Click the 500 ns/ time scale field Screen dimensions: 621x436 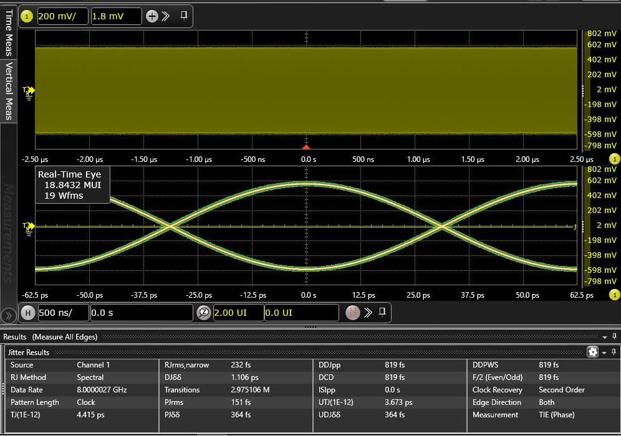62,313
